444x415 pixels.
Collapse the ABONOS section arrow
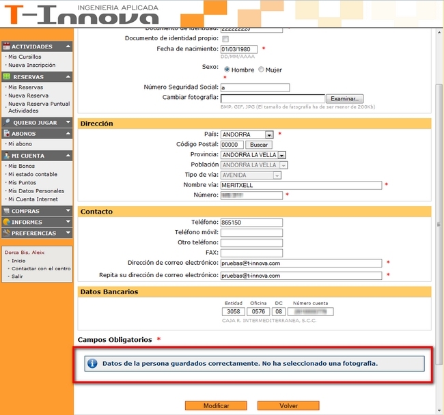pos(68,133)
